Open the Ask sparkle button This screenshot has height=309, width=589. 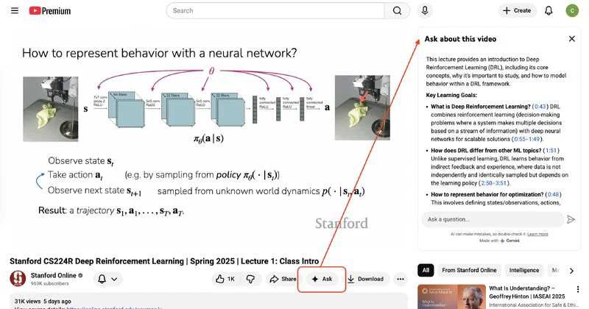[322, 279]
